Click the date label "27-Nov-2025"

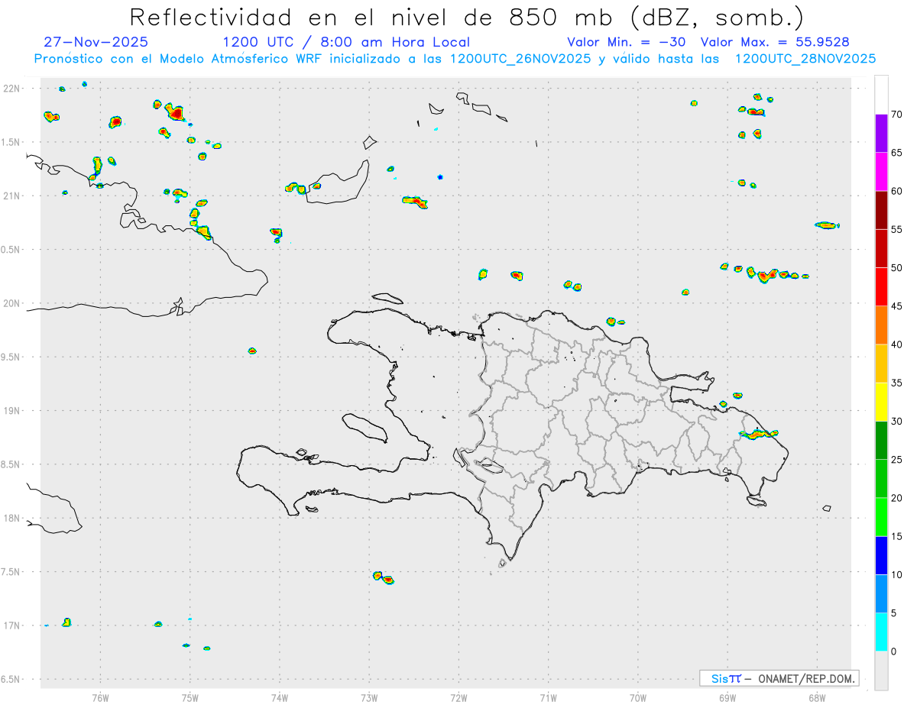tap(96, 42)
